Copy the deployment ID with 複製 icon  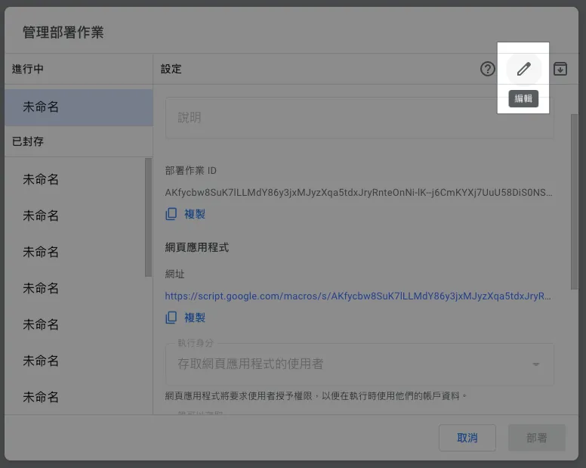[186, 214]
